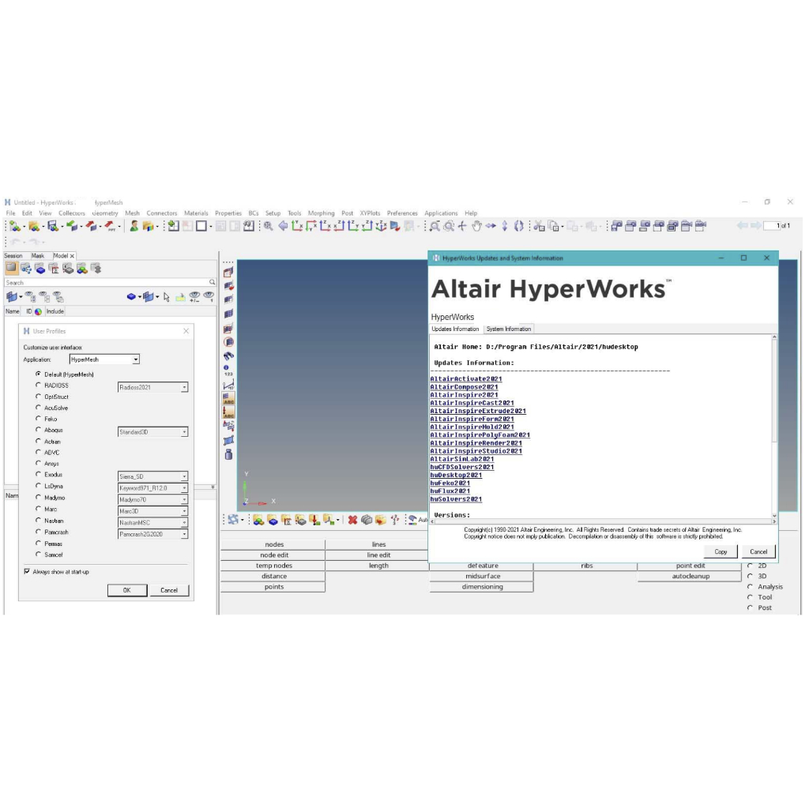Toggle the Always show at start-up checkbox

[x=27, y=571]
